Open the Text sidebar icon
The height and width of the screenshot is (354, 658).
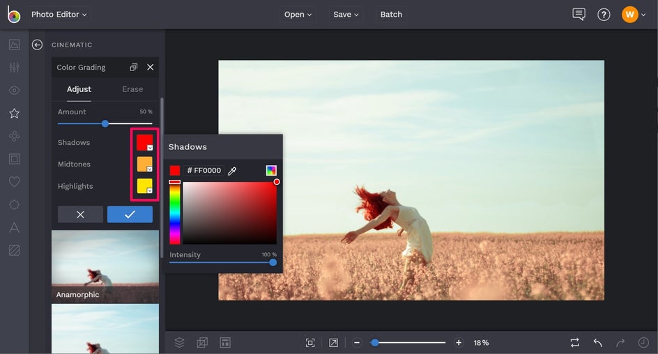coord(14,227)
